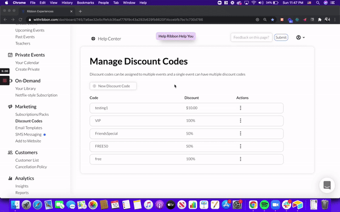Open Spotlight search in menu bar
Screen dimensions: 340x212
click(x=318, y=3)
